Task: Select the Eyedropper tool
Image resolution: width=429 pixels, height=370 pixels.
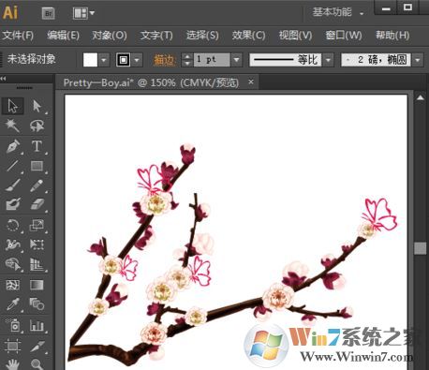Action: (12, 304)
